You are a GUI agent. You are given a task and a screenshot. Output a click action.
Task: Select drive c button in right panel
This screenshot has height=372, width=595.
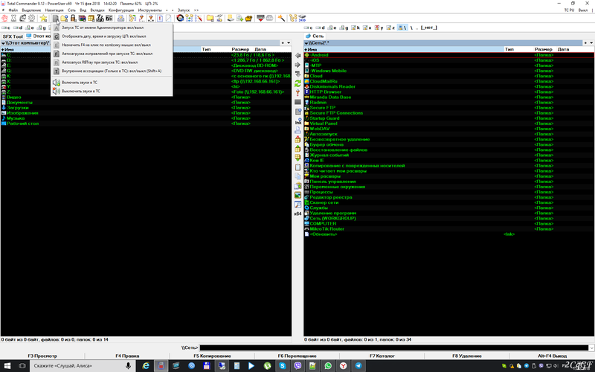point(309,28)
